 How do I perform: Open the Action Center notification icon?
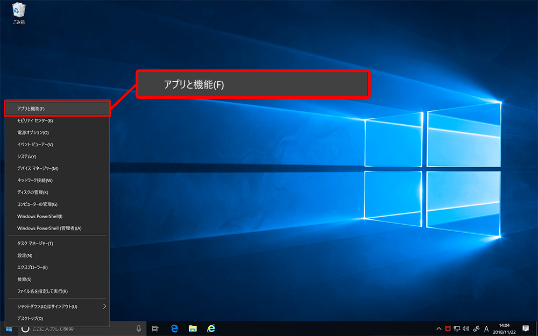[x=525, y=329]
